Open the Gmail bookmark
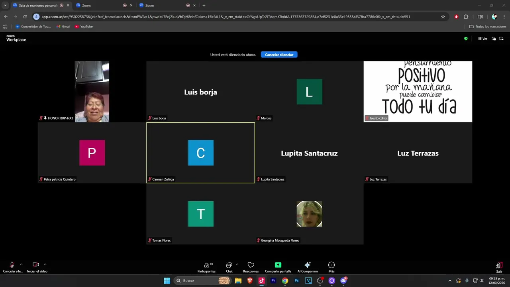510x287 pixels. pos(63,27)
